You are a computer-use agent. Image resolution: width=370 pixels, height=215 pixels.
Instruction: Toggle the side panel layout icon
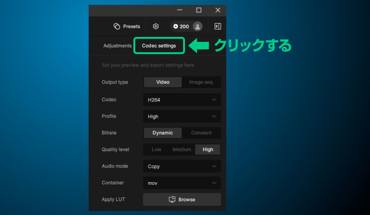[x=218, y=26]
